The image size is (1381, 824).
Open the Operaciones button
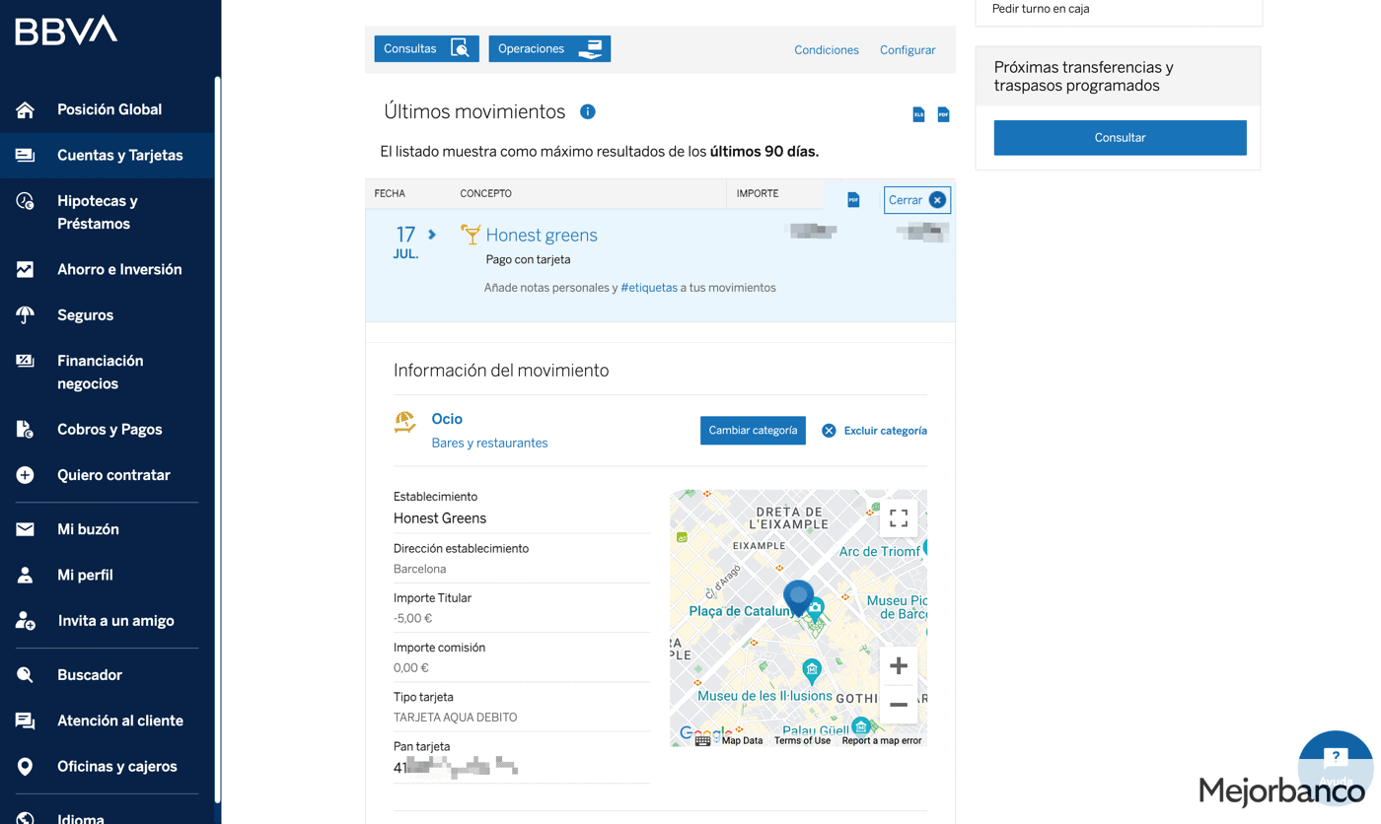pyautogui.click(x=549, y=48)
